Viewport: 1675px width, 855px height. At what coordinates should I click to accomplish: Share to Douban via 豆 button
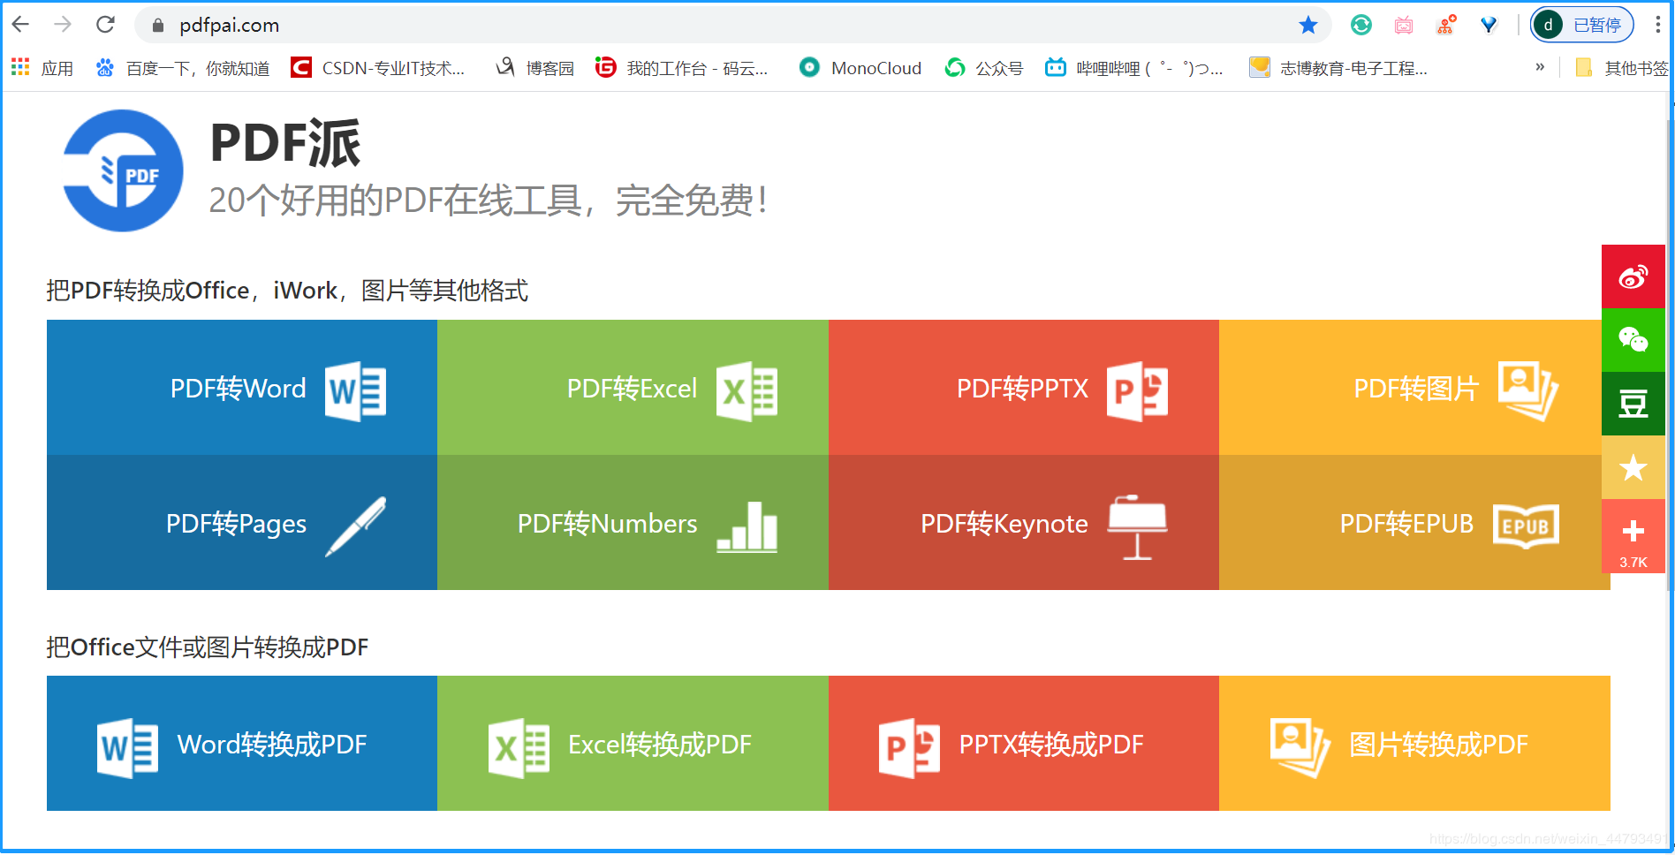pyautogui.click(x=1633, y=404)
